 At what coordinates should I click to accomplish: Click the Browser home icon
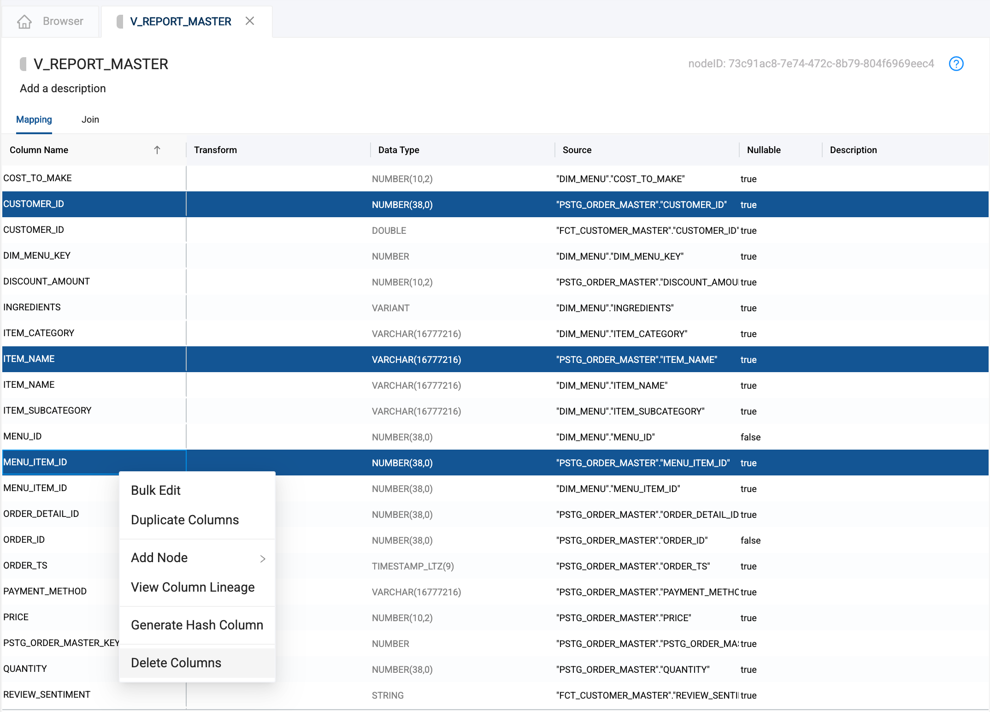pyautogui.click(x=24, y=22)
